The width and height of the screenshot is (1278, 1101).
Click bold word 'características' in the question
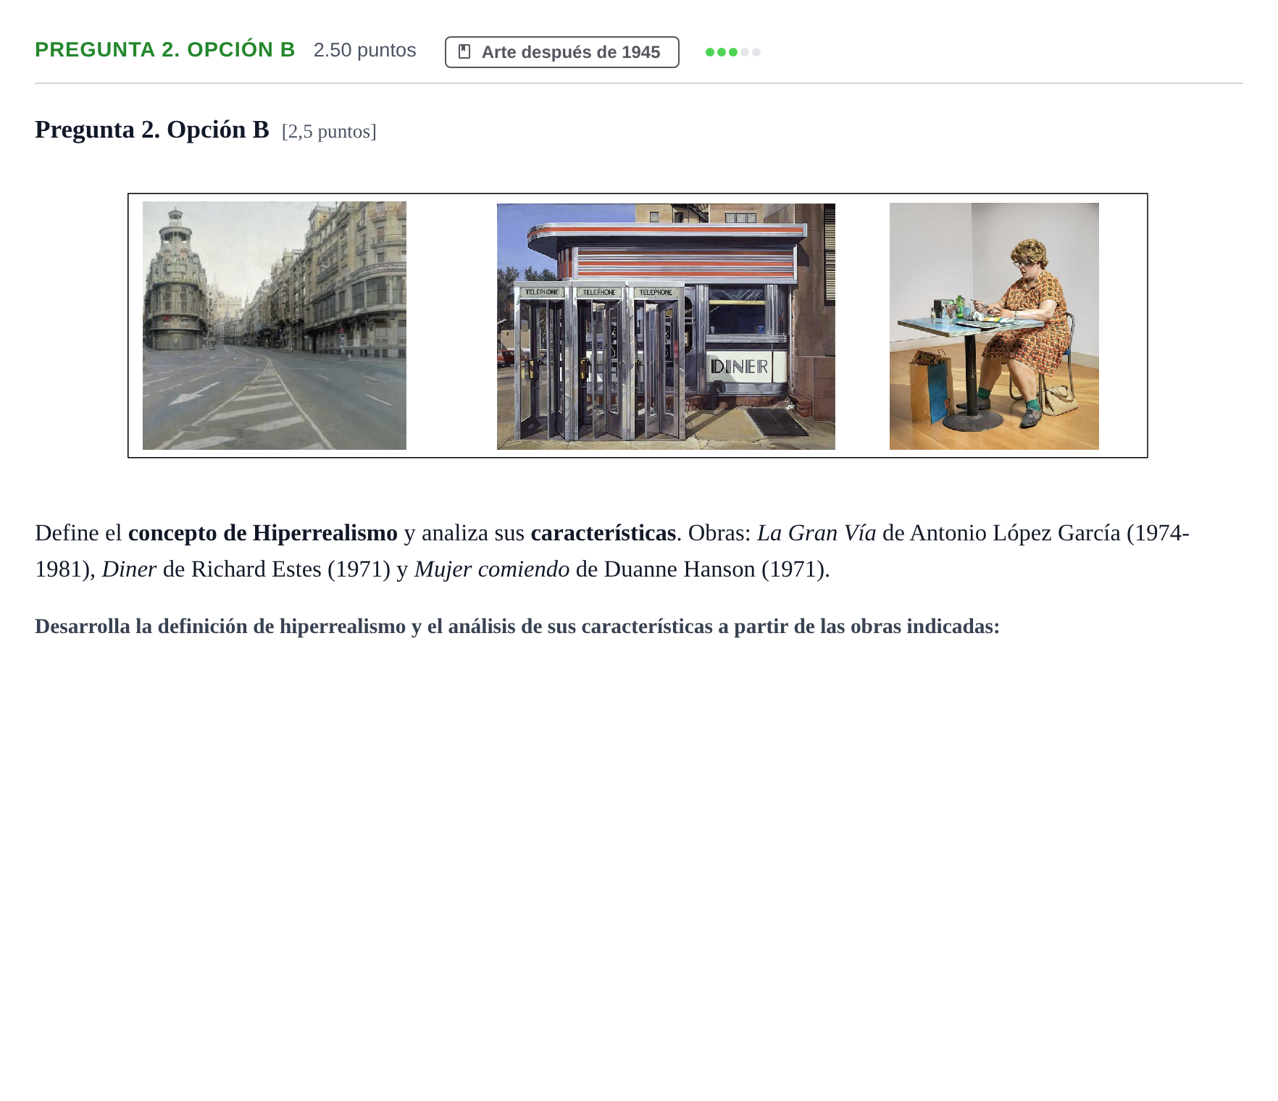603,533
